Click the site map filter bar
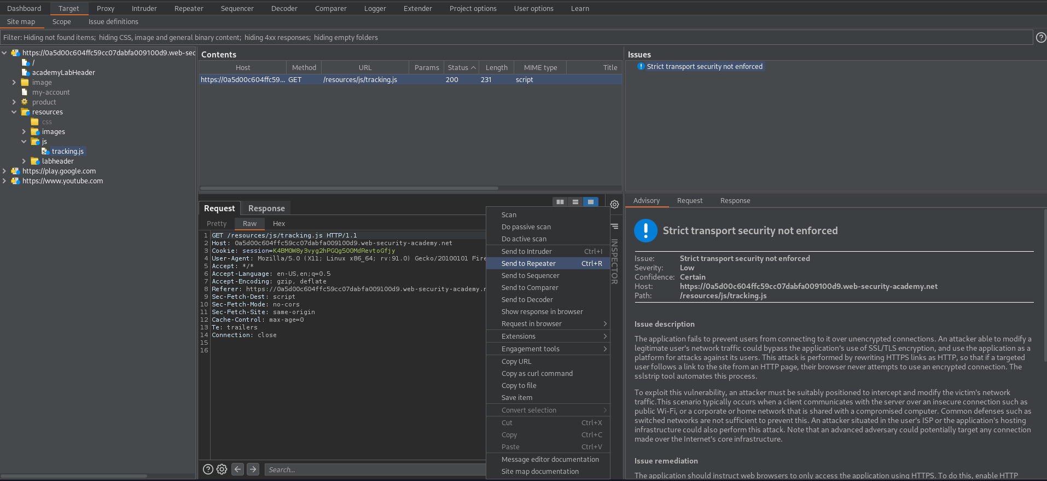The height and width of the screenshot is (481, 1047). click(517, 37)
